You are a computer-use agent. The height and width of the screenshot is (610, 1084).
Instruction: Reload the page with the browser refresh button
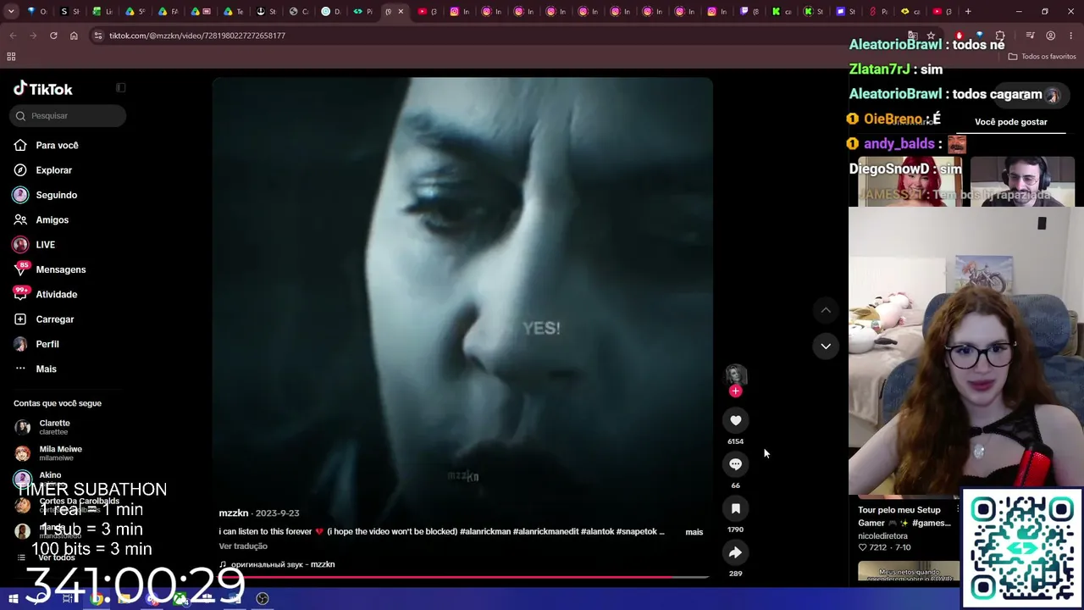pos(53,36)
